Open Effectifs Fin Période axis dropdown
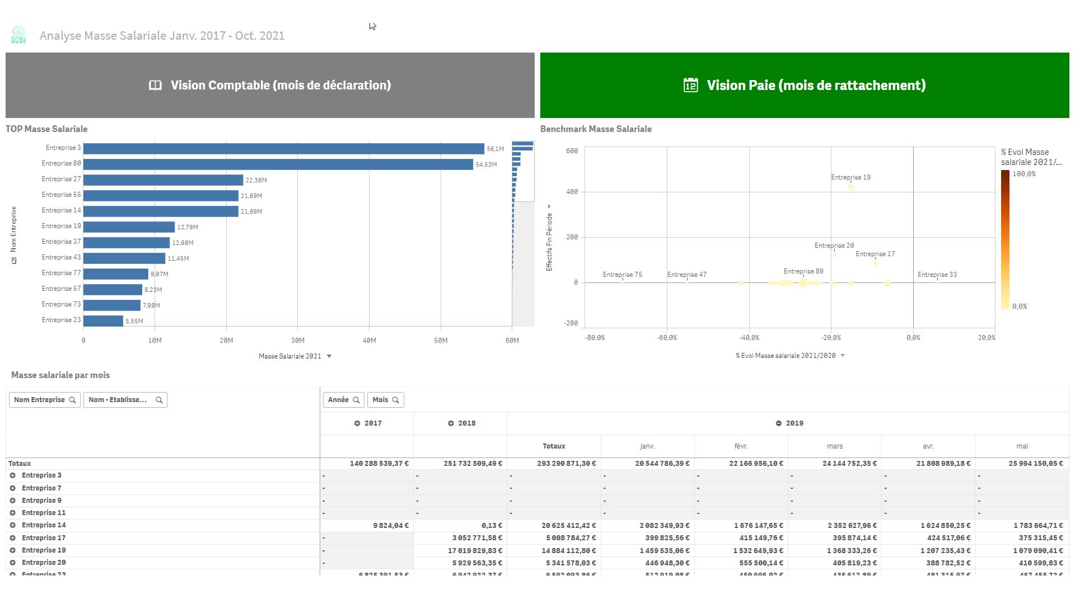 click(549, 206)
